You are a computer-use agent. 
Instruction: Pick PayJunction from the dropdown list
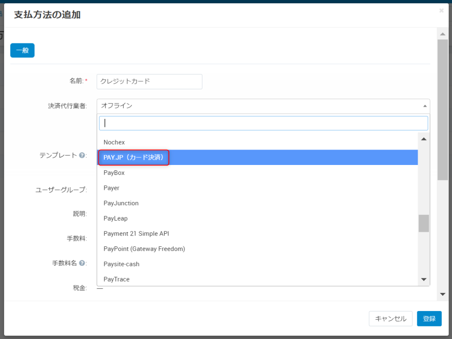click(x=121, y=203)
